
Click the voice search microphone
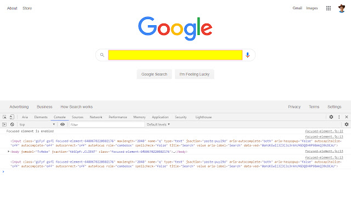click(x=247, y=55)
